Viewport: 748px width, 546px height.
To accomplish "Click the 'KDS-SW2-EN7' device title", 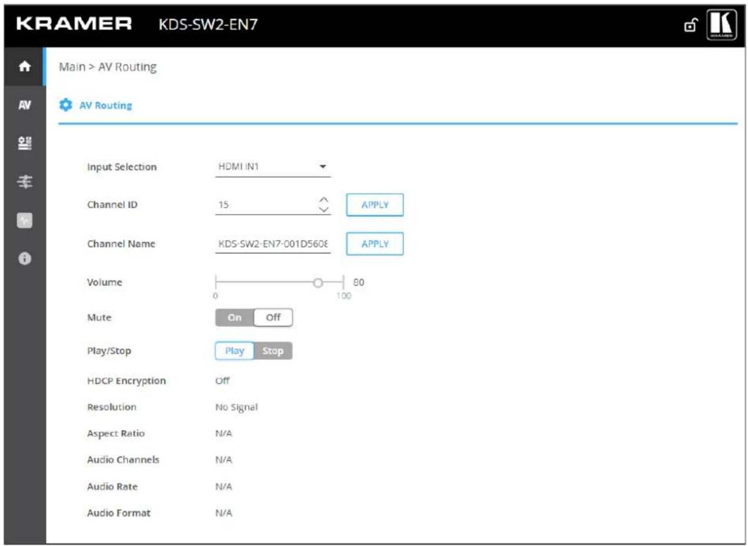I will (208, 24).
